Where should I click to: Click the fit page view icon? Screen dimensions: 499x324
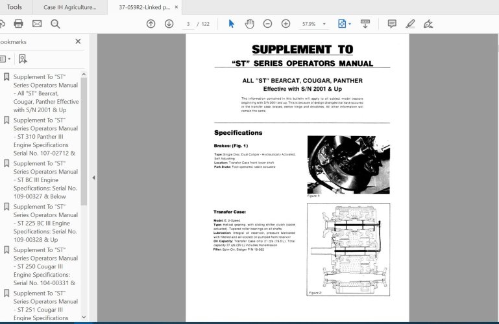[x=342, y=24]
